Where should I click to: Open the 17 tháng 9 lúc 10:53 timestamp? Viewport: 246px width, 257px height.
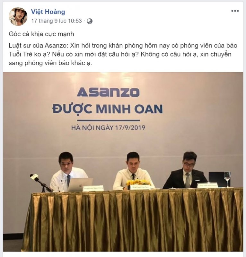point(57,21)
